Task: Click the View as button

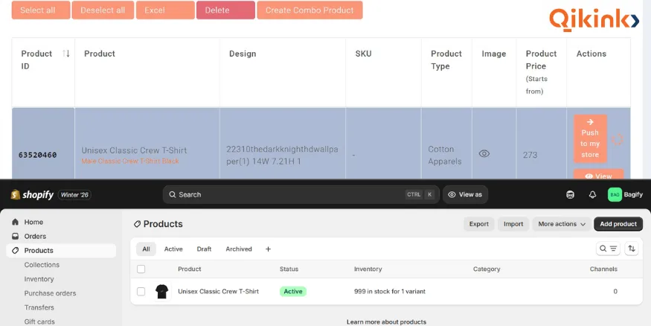Action: 465,194
